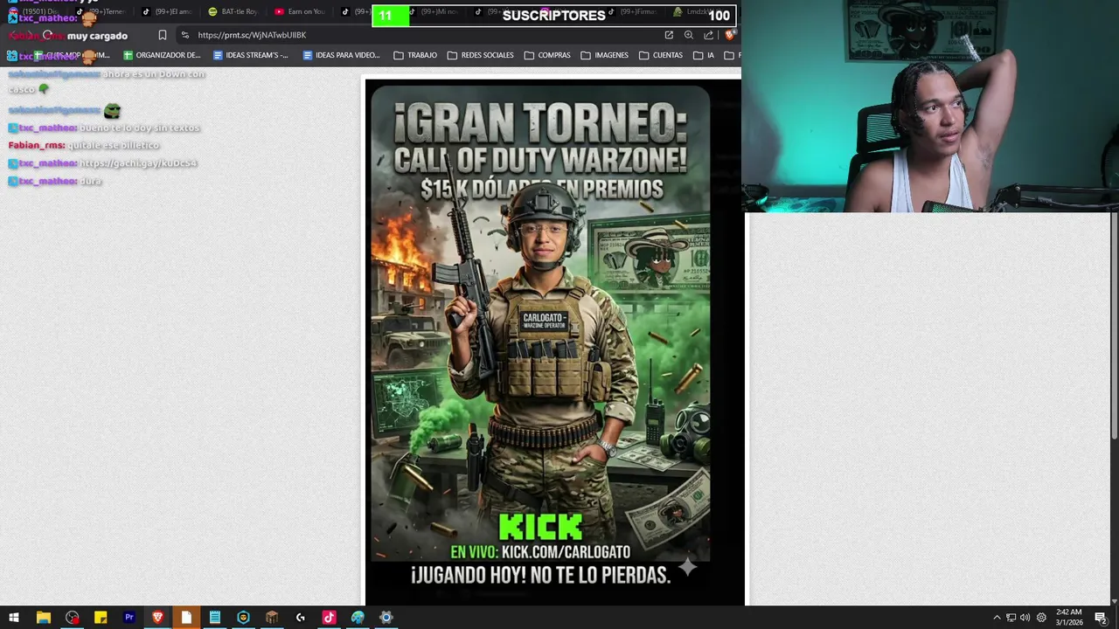1119x629 pixels.
Task: Open the Minecraft block taskbar icon
Action: (272, 618)
